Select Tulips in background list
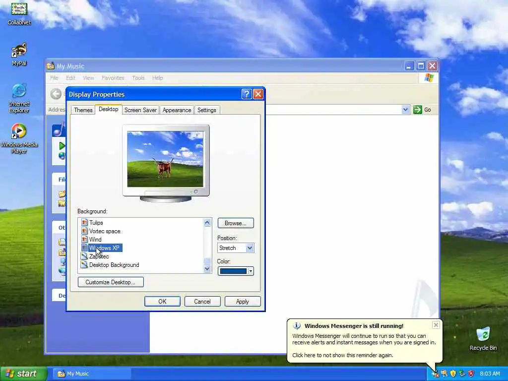The height and width of the screenshot is (381, 508). [x=96, y=223]
